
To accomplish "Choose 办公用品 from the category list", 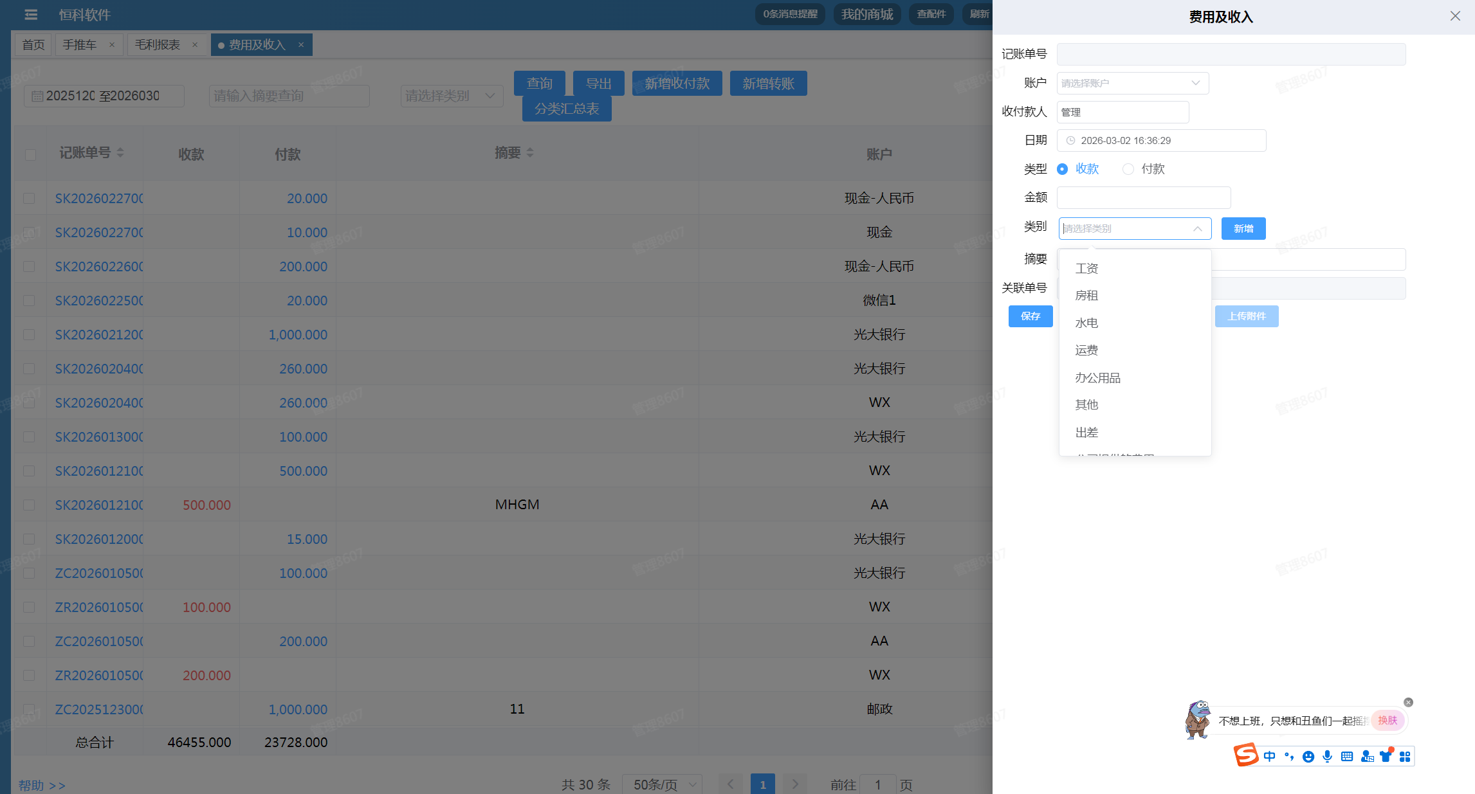I will (1097, 378).
